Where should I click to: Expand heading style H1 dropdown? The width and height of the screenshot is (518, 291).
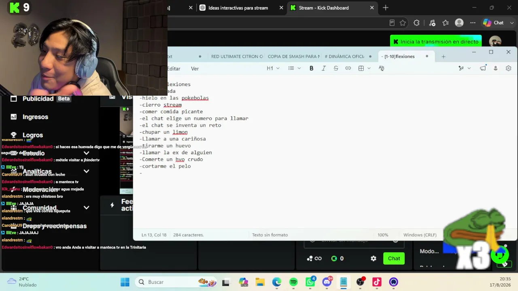(273, 68)
